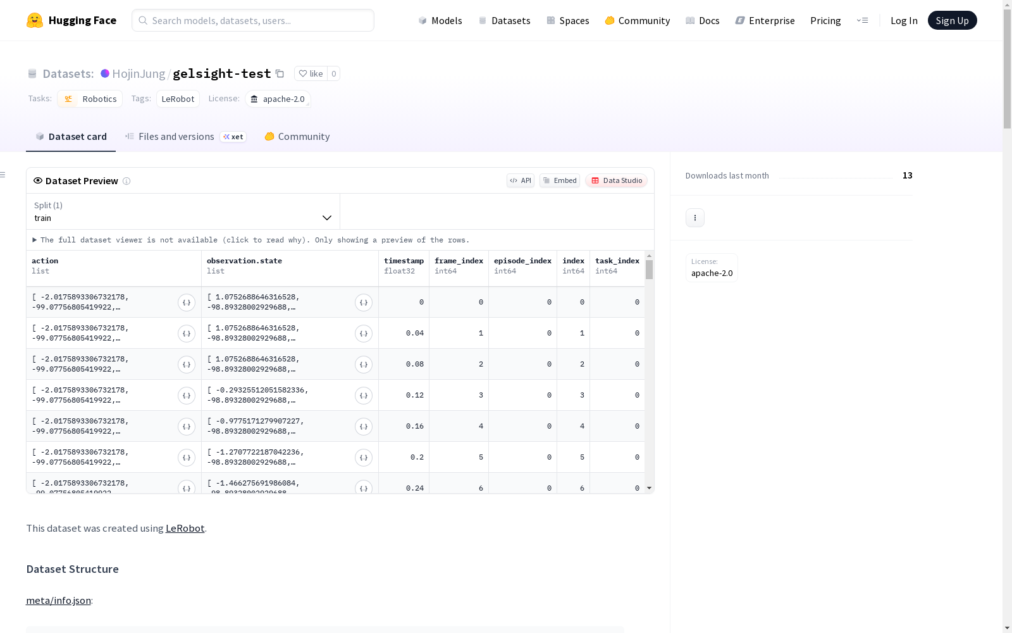Click the apache-2.0 license tag in header
The height and width of the screenshot is (633, 1012).
click(278, 99)
